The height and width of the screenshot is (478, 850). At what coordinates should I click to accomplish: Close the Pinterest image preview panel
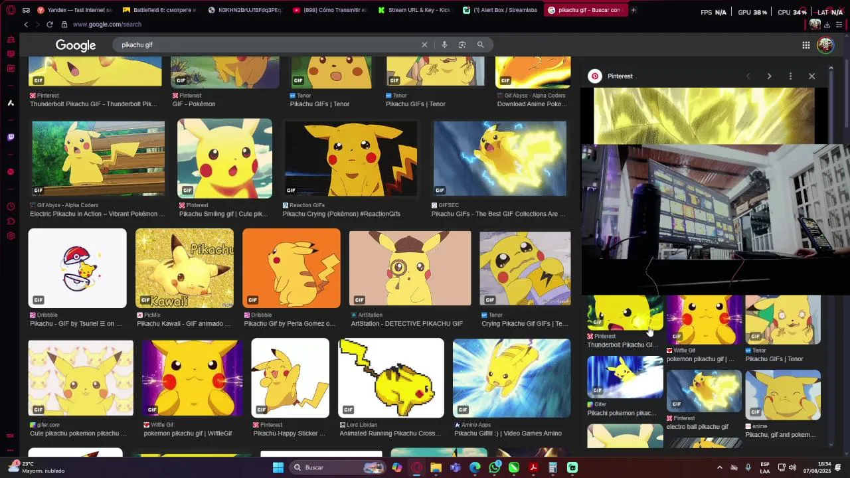pos(811,76)
